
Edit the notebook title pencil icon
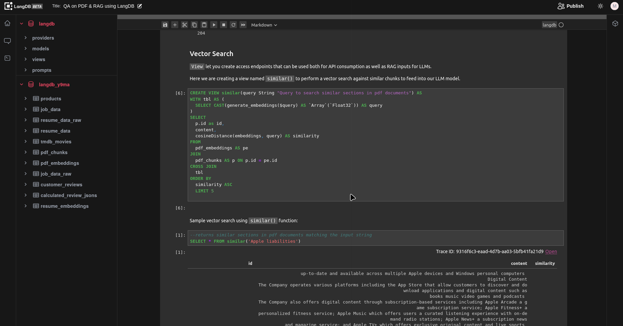coord(140,6)
